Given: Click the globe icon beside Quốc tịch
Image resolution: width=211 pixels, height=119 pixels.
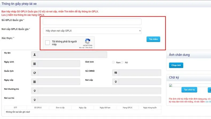Looking at the screenshot, I should 34,73.
